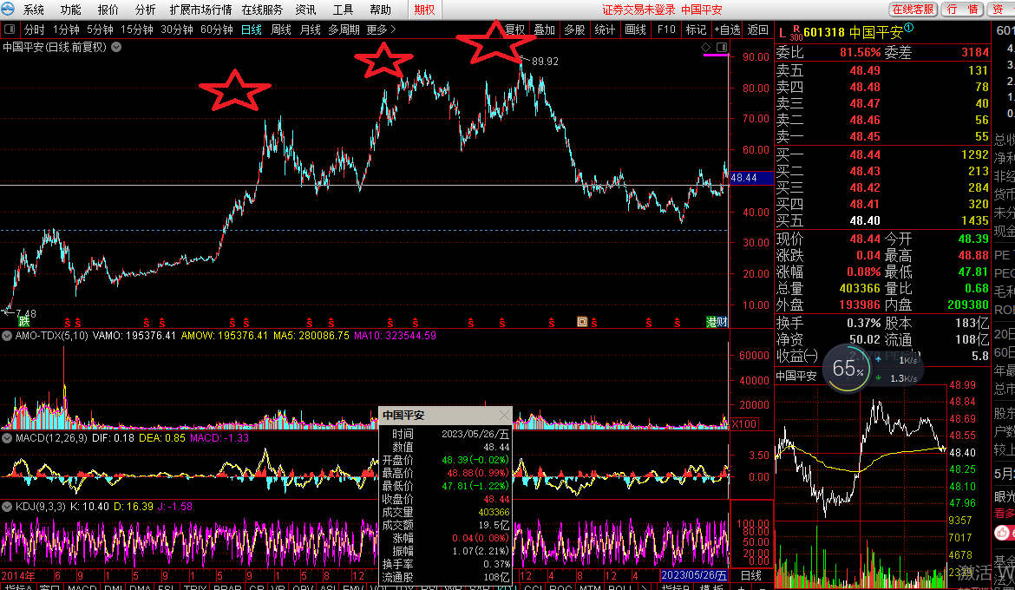Open the 在线服务 menu
Image resolution: width=1015 pixels, height=590 pixels.
tap(262, 10)
